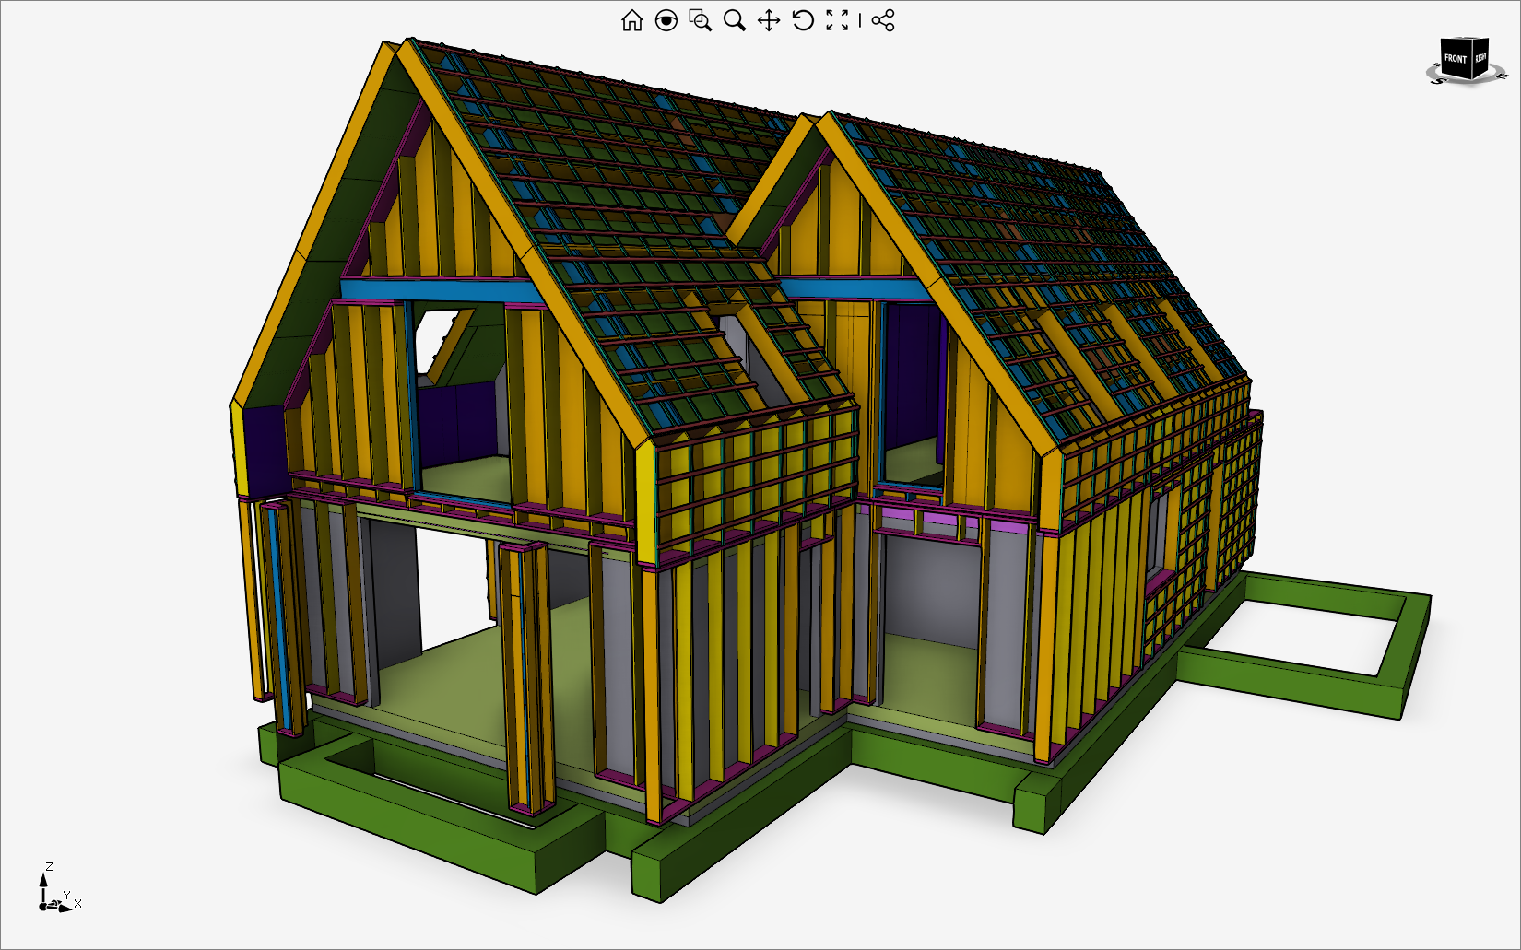1521x950 pixels.
Task: Click the FRONT face of the view cube
Action: click(x=1455, y=60)
